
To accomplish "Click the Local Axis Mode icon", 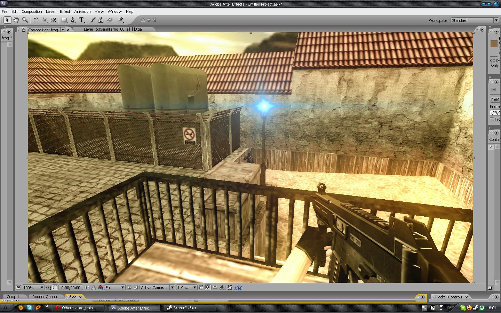I will (x=143, y=20).
